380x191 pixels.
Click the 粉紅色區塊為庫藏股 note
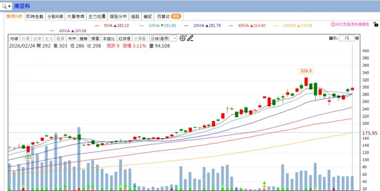point(352,25)
